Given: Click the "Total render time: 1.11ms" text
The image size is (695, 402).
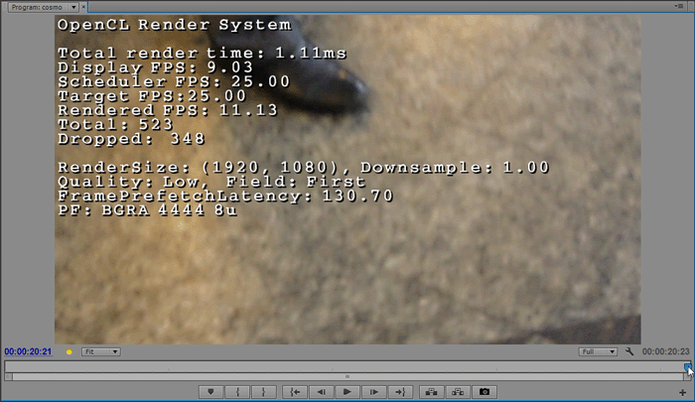Looking at the screenshot, I should (x=203, y=54).
